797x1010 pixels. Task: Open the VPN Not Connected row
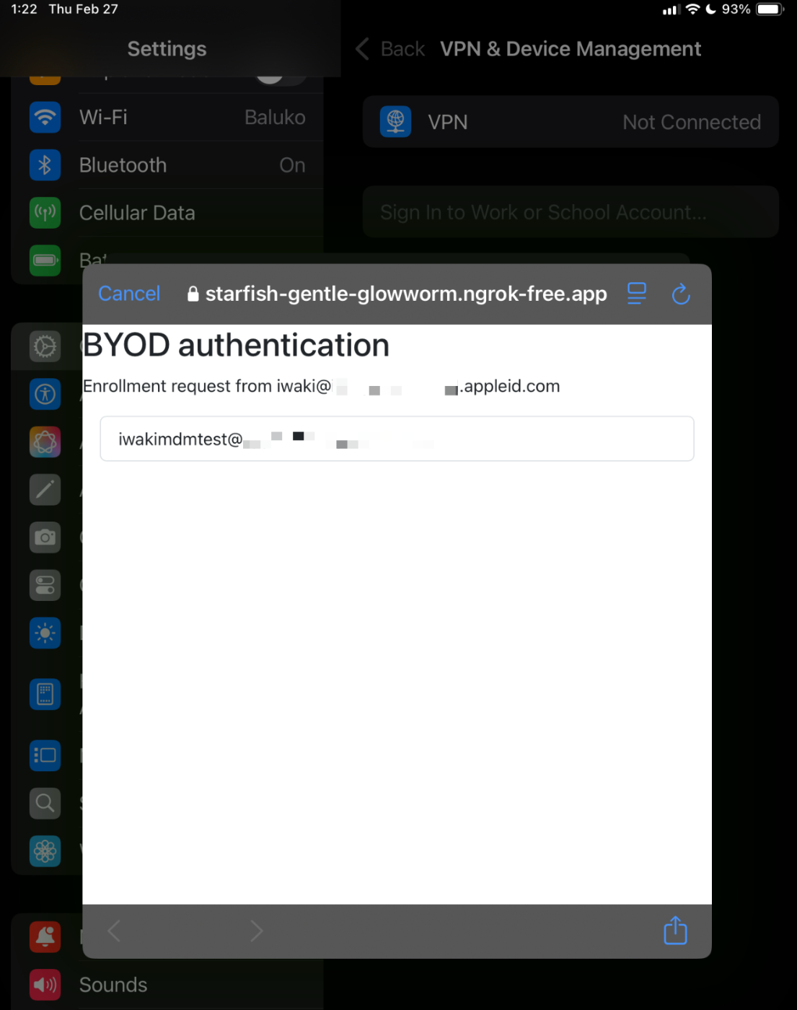click(571, 122)
